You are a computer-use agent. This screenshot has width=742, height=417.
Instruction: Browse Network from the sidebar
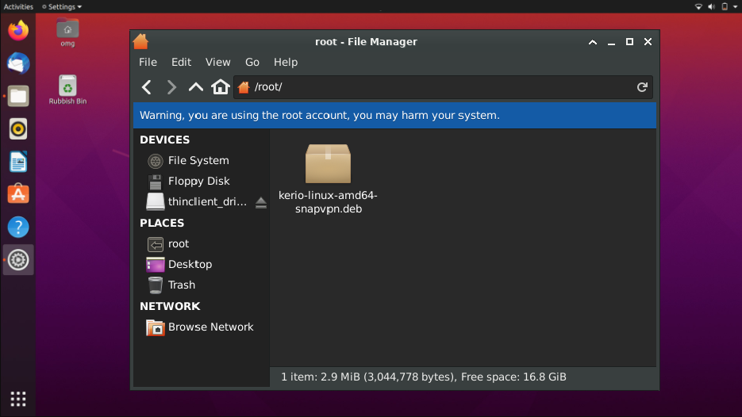click(x=210, y=327)
